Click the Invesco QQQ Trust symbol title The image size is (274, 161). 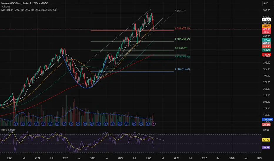(x=25, y=3)
